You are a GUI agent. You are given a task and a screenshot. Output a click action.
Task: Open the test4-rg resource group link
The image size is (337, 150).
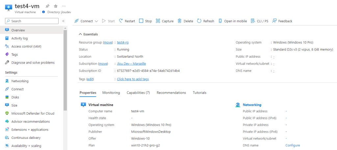coord(123,42)
